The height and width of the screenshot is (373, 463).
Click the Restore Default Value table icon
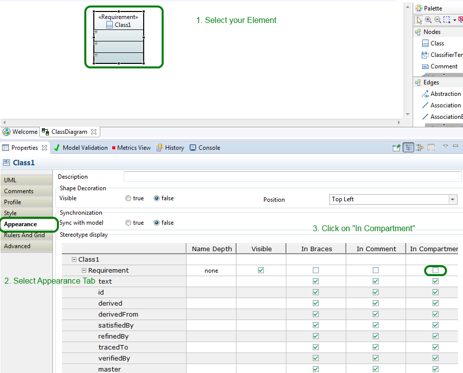point(431,147)
